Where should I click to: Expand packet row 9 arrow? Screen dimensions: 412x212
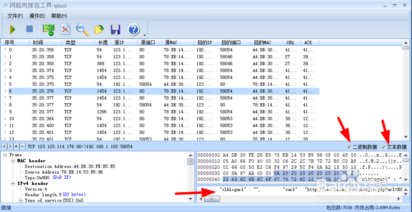point(5,112)
